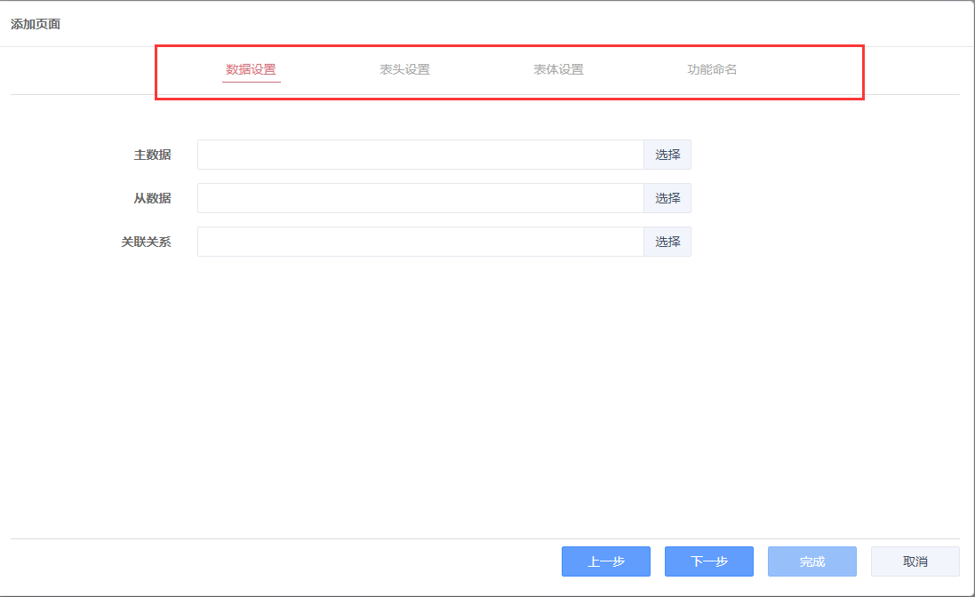Switch to the 数据设置 tab
The image size is (975, 597).
click(251, 69)
